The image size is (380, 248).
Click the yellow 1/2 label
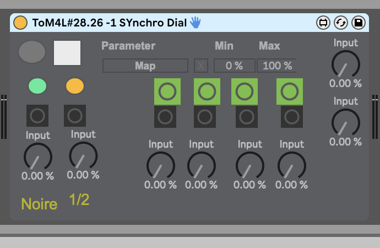pyautogui.click(x=79, y=200)
